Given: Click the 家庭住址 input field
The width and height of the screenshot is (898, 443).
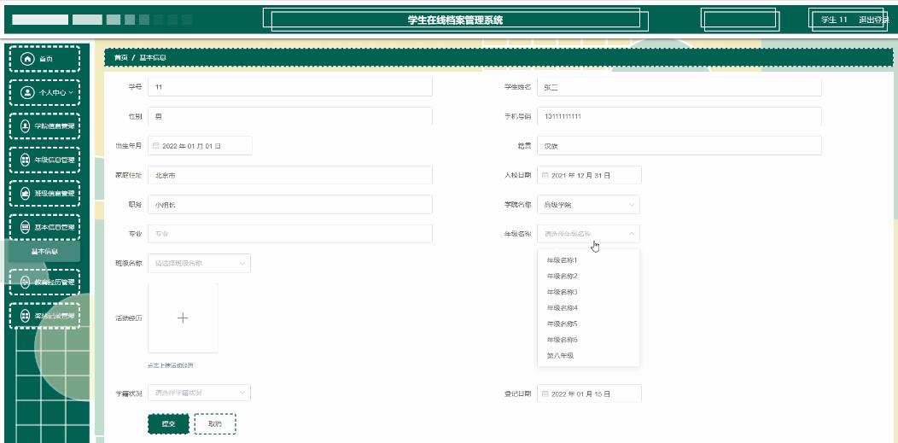Looking at the screenshot, I should click(289, 175).
